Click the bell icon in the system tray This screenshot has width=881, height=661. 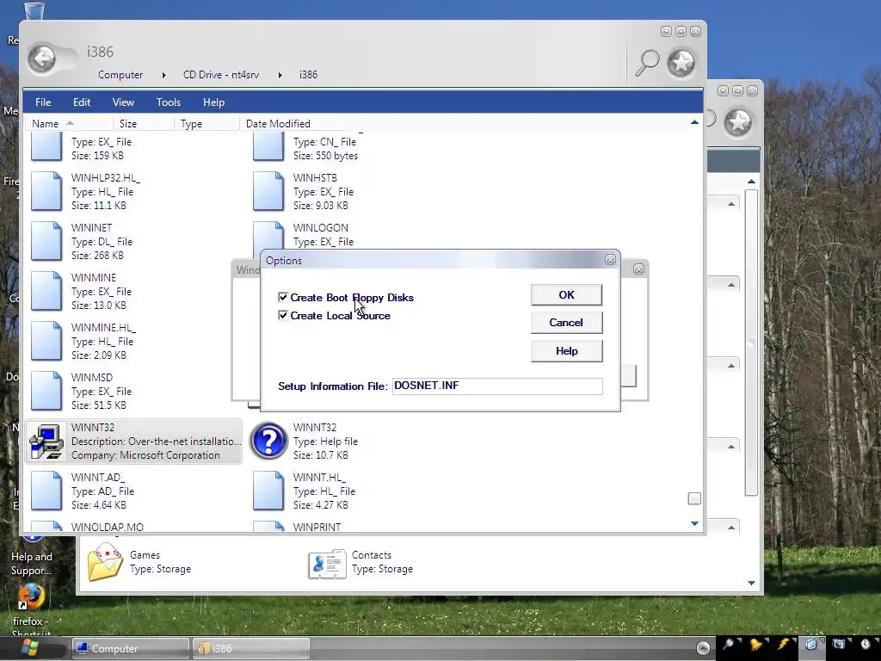point(756,644)
